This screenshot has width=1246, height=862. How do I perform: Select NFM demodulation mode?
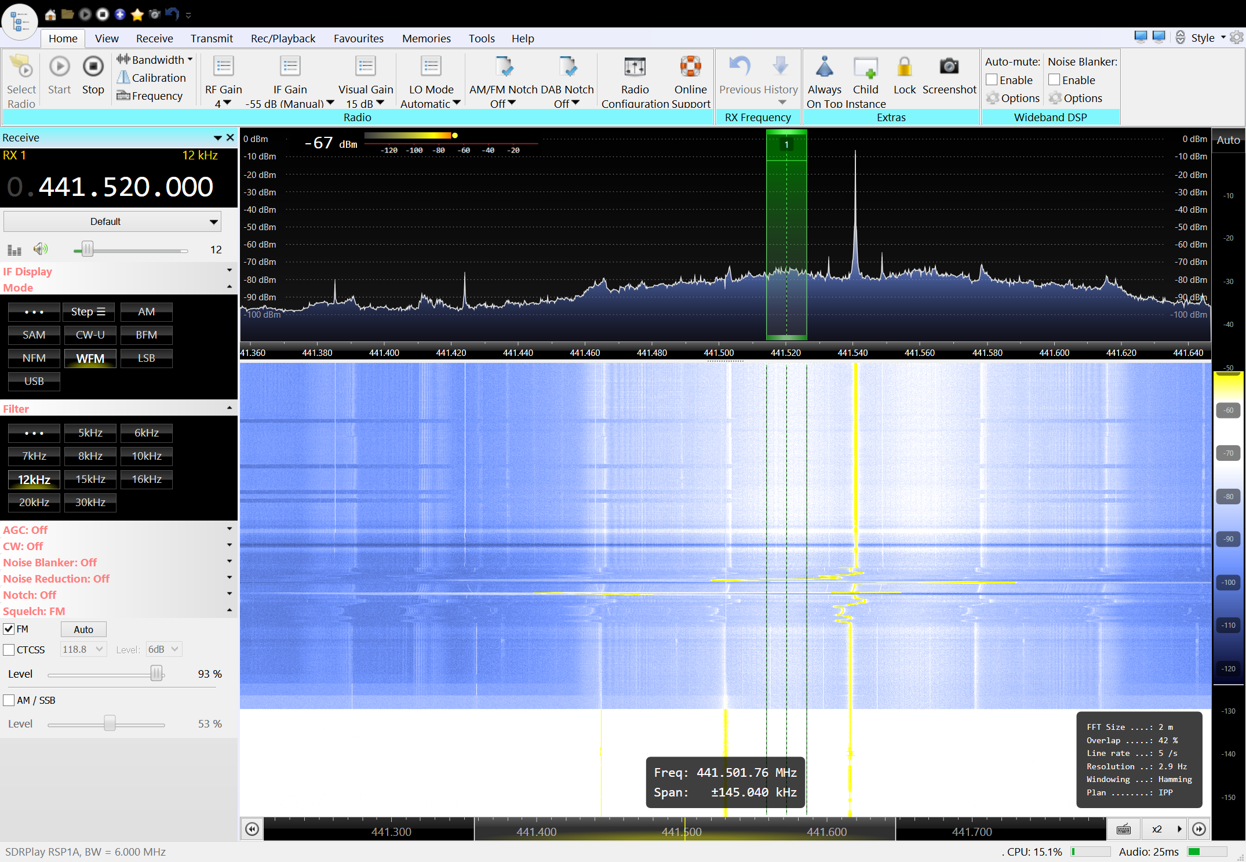point(34,358)
